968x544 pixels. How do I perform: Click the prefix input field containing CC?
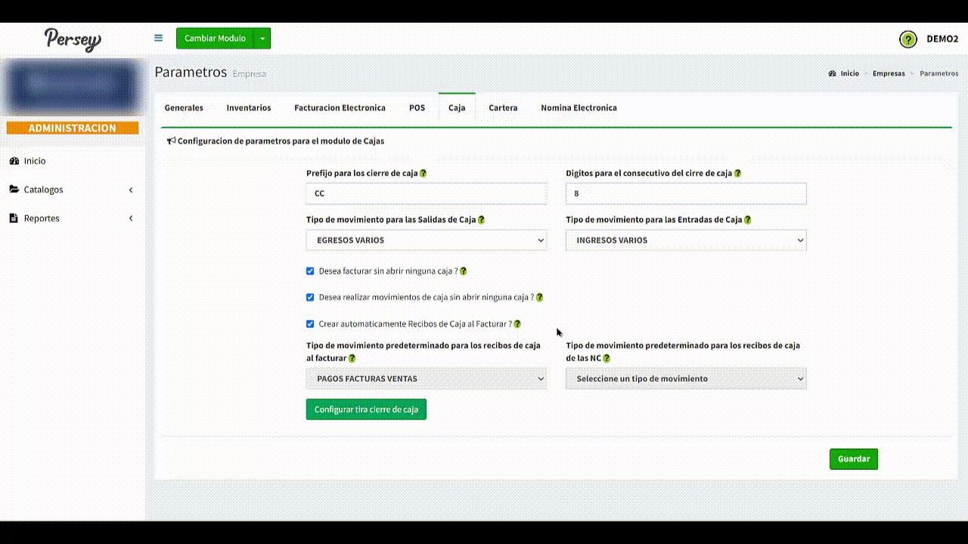pos(426,193)
